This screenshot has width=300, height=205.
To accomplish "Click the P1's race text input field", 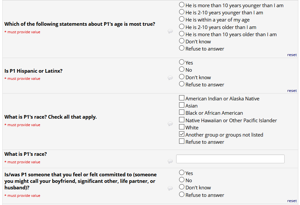I will coord(230,159).
